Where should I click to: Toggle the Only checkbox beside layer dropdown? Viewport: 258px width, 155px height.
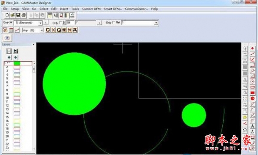[11, 22]
